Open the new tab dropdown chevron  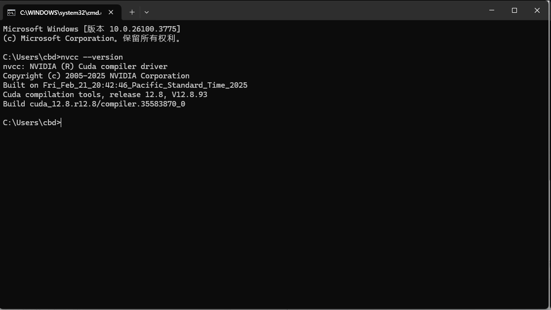pyautogui.click(x=147, y=12)
